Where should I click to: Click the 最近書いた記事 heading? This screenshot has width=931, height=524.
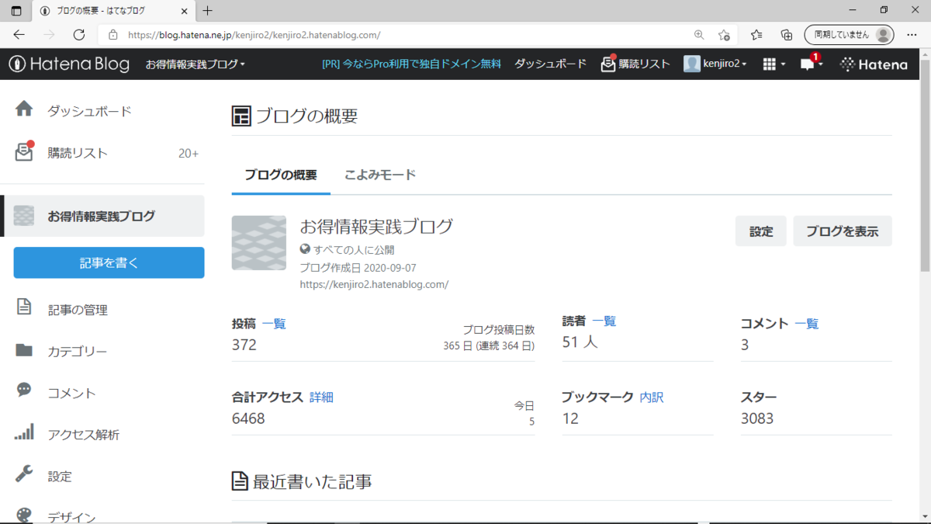[x=303, y=482]
